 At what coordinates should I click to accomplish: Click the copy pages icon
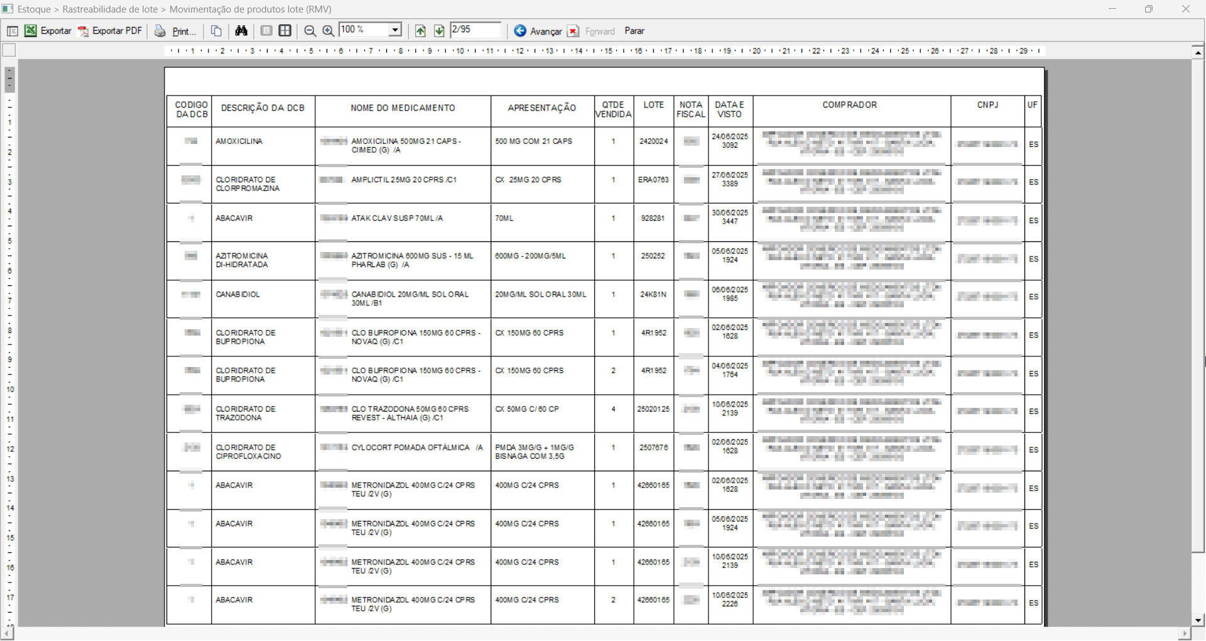click(216, 31)
